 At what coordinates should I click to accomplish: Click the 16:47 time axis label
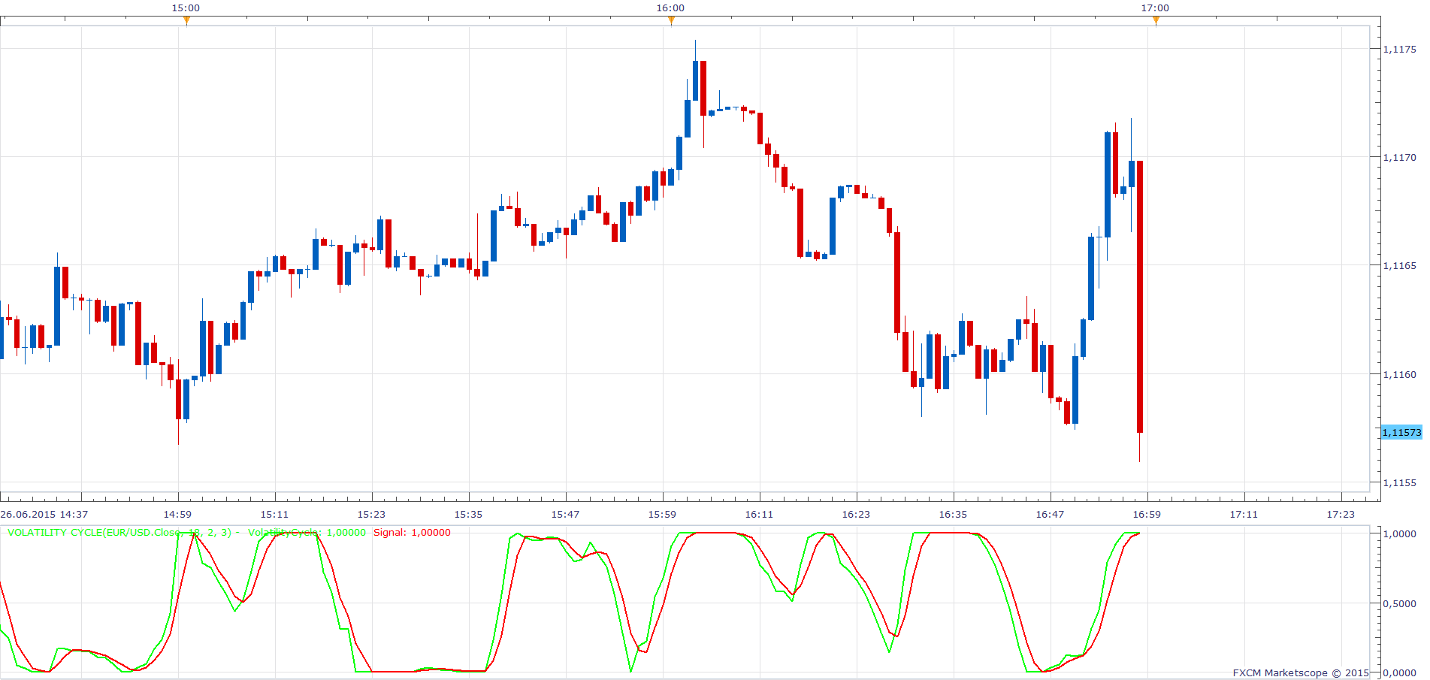pos(1050,515)
